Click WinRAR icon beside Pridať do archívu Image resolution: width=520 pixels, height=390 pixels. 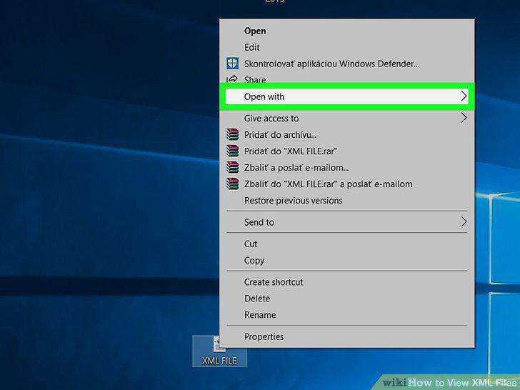click(232, 134)
